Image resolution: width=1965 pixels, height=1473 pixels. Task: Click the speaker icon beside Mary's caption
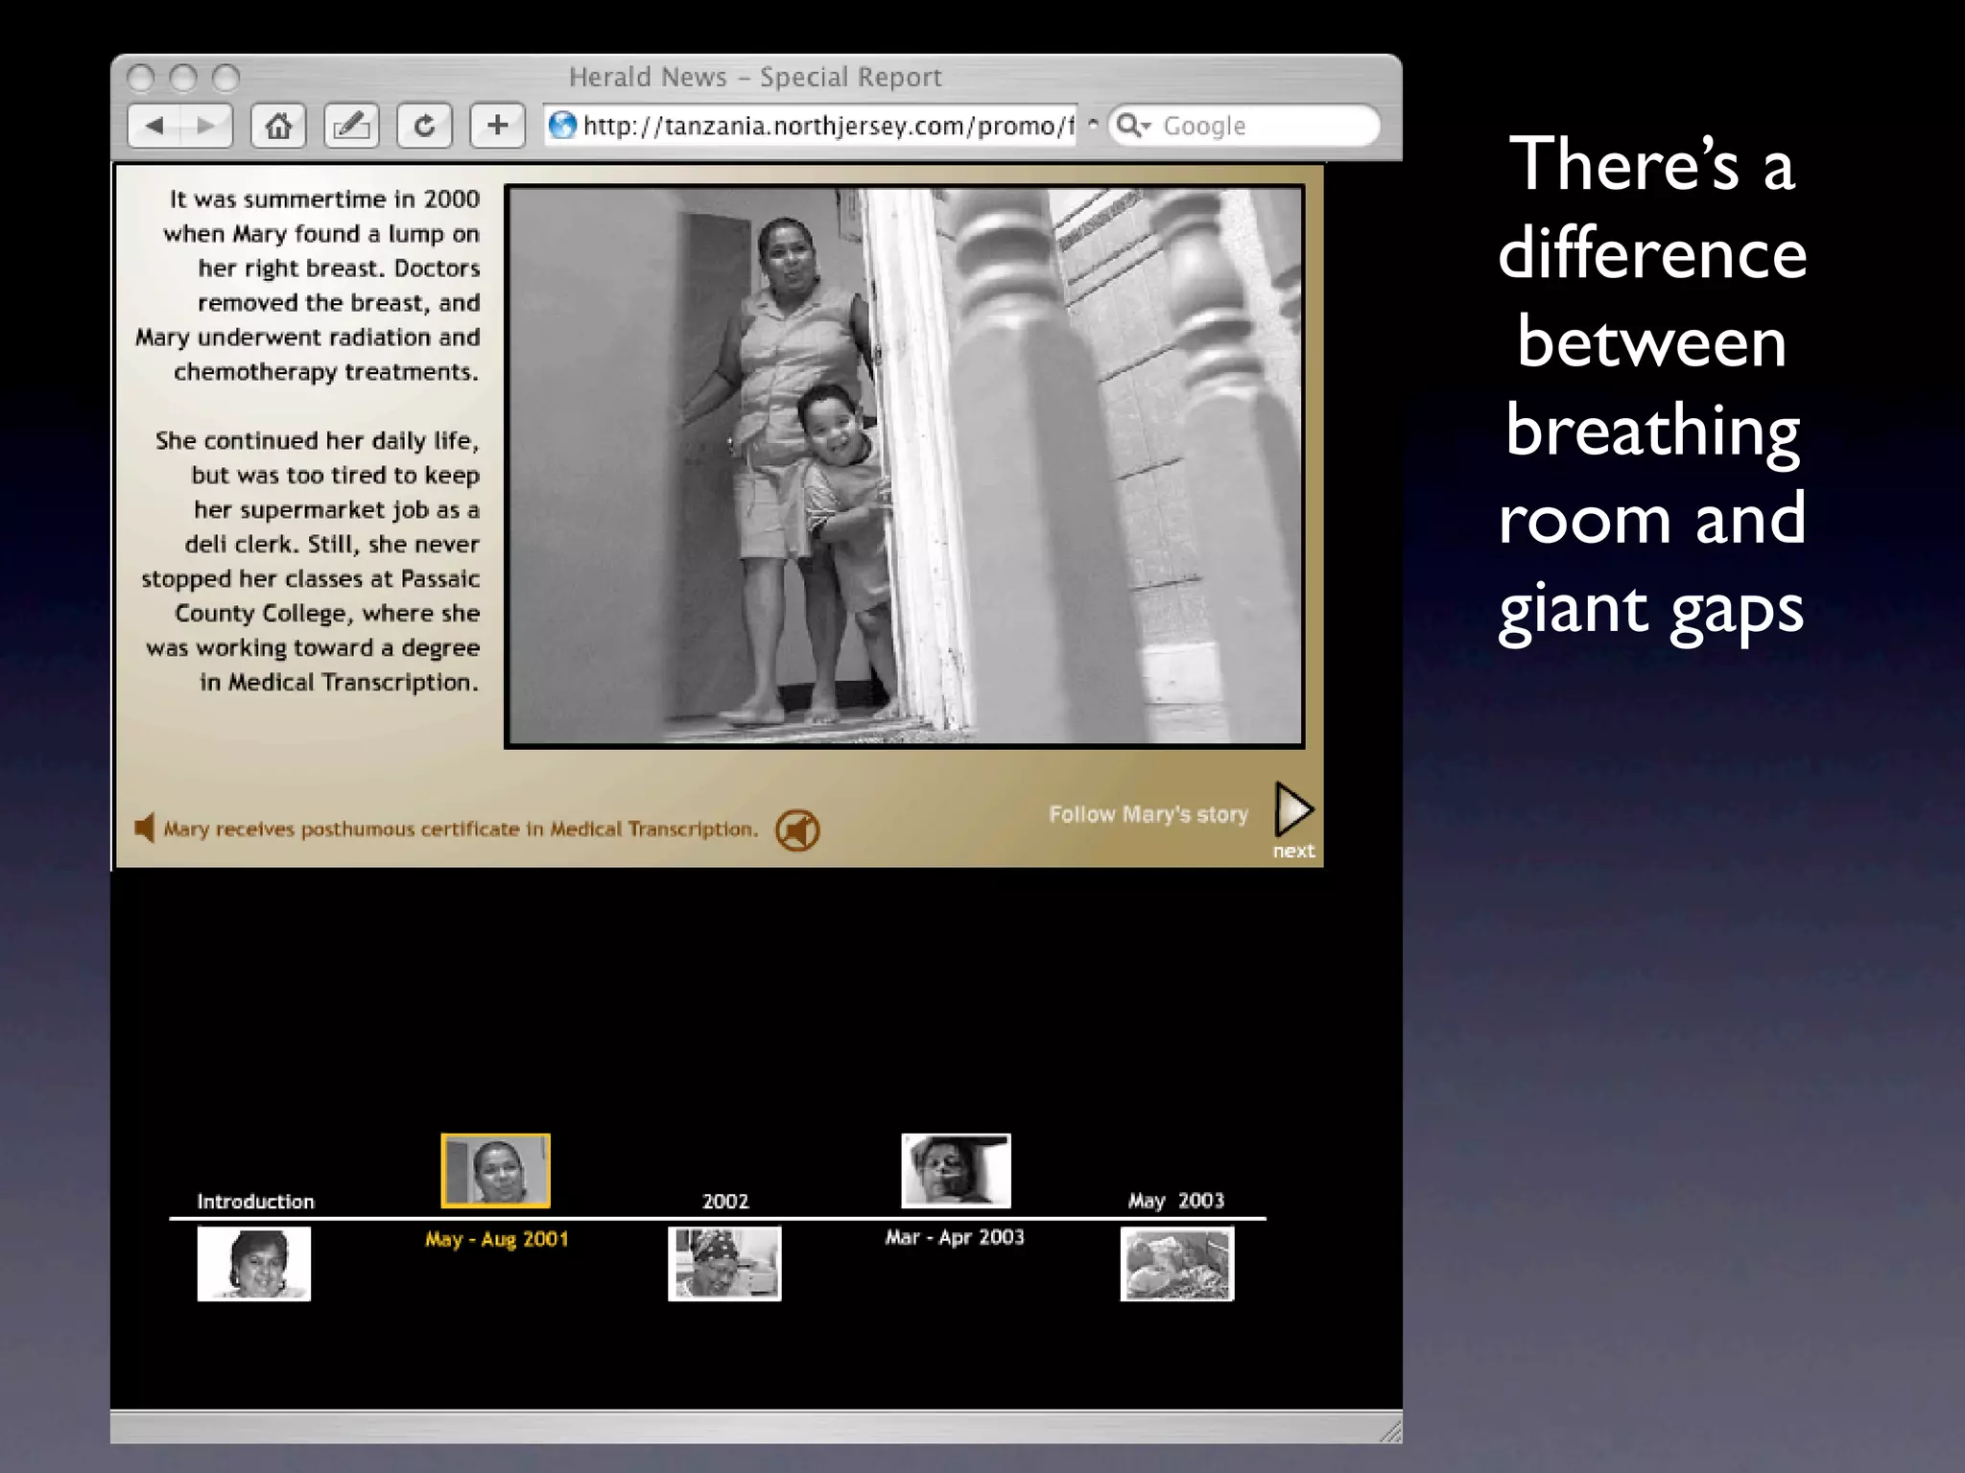[x=145, y=828]
